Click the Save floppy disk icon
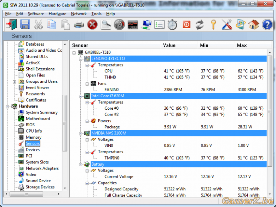Viewport: 276px width, 207px height. [25, 24]
